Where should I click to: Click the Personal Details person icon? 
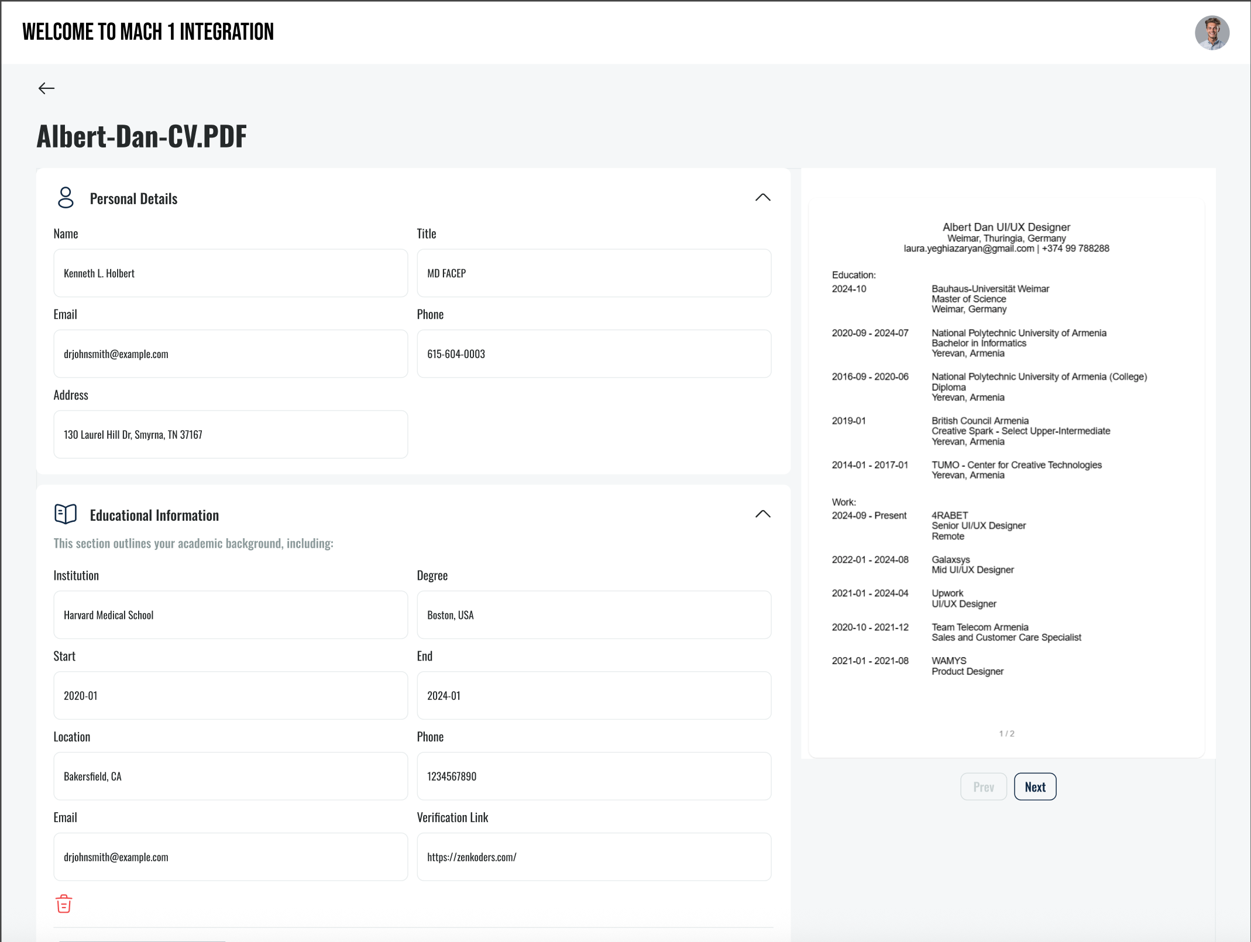tap(65, 198)
